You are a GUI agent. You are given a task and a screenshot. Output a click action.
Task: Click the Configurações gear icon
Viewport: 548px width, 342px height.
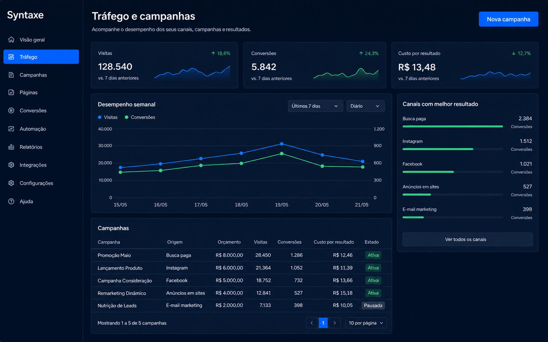[x=11, y=183]
